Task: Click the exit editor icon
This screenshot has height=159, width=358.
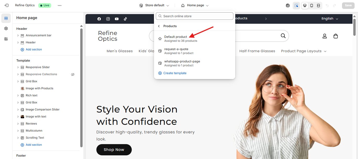Action: point(7,5)
